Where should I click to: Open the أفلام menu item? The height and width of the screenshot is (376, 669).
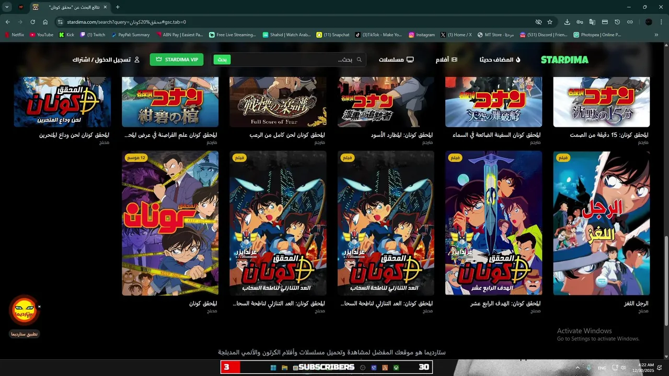446,60
